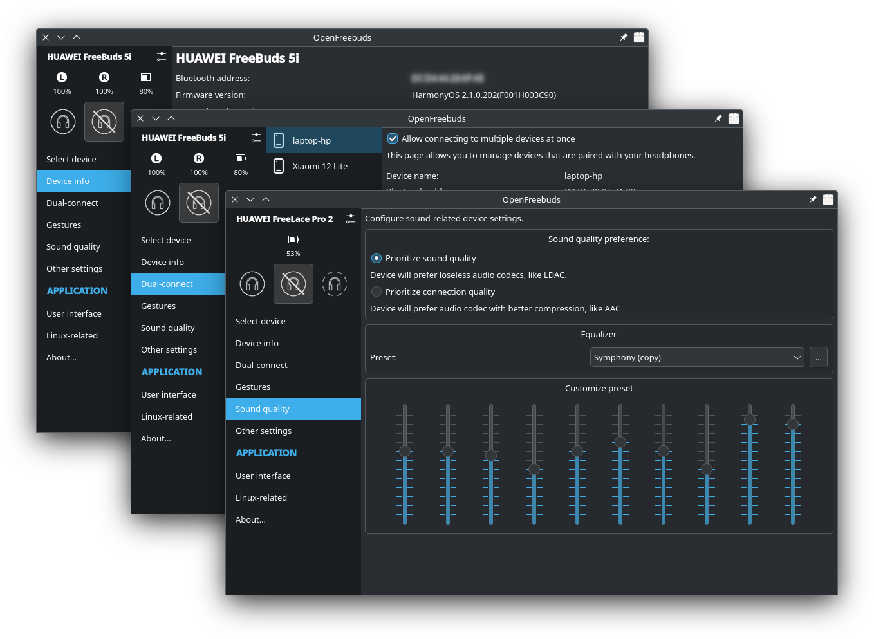Open Device info section in back window
Viewport: 874px width, 639px height.
click(84, 181)
